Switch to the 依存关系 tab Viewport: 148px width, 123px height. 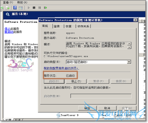(83, 26)
